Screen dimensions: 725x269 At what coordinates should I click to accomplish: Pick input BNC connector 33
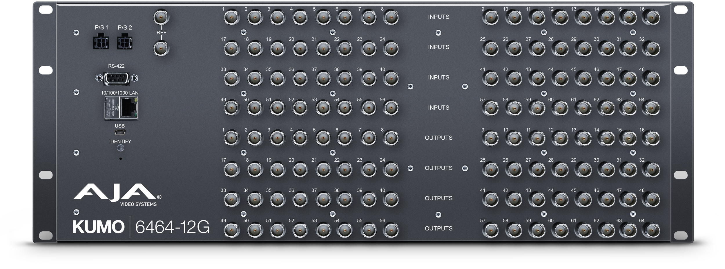232,78
